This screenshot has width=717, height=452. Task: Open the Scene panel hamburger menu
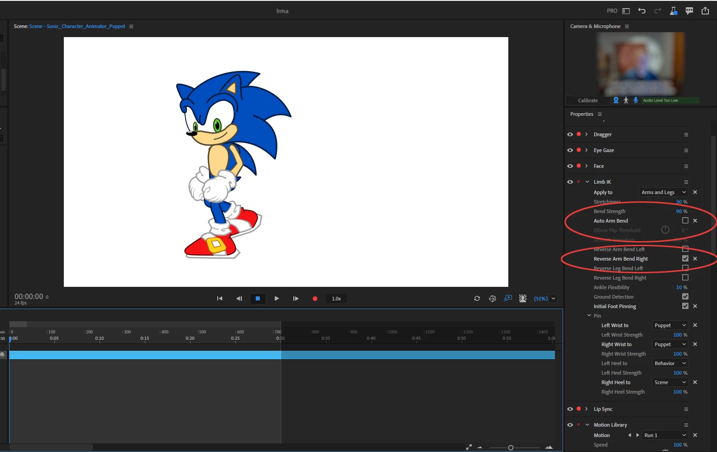[x=131, y=26]
